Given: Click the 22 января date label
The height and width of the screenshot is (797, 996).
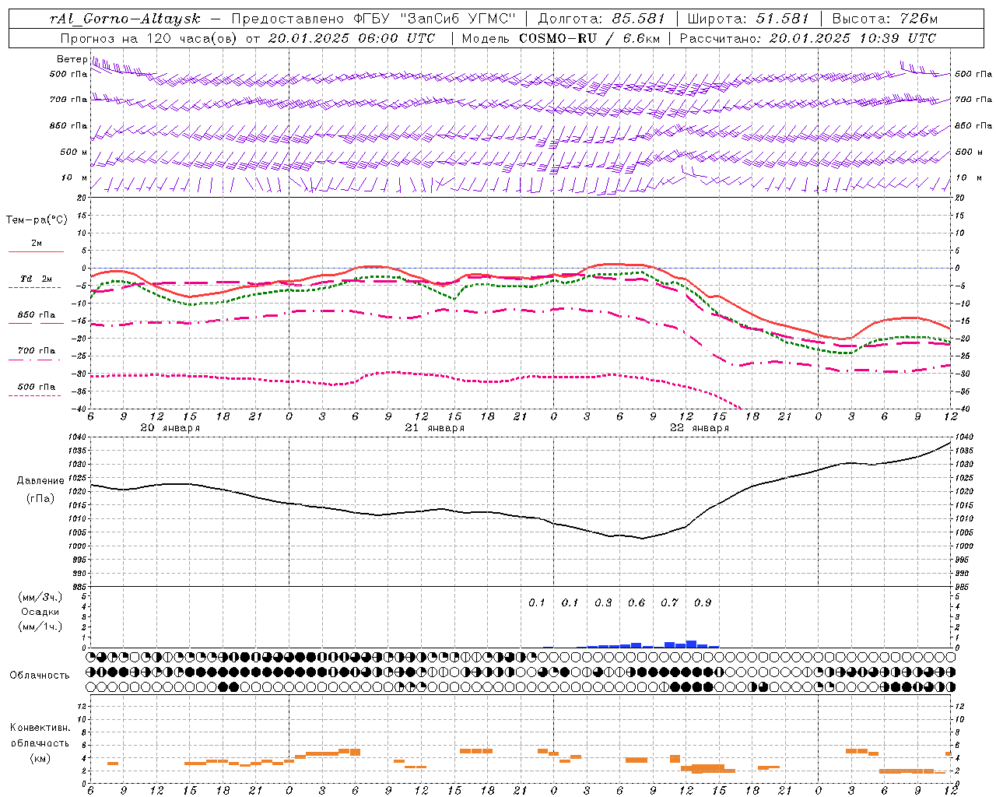Looking at the screenshot, I should (699, 428).
